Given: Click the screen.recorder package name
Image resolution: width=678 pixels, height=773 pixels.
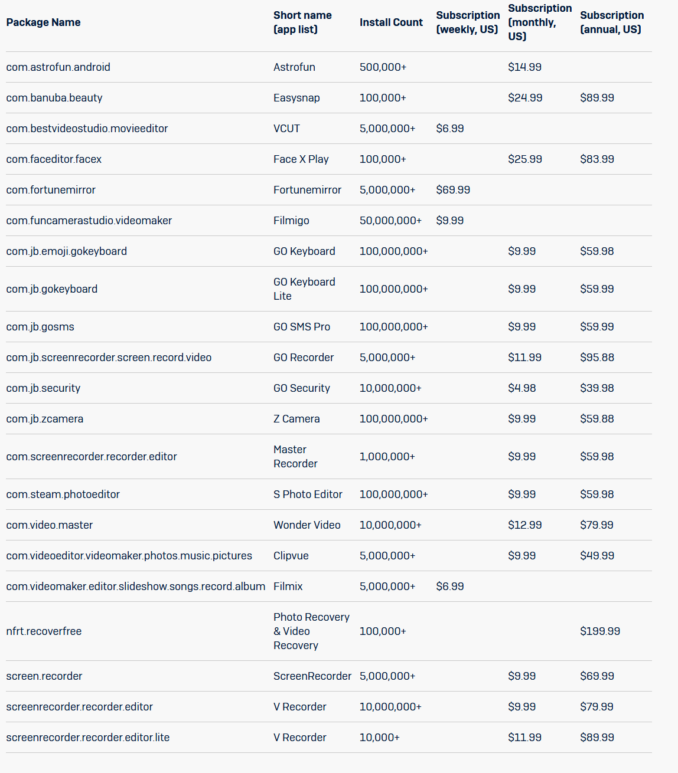Looking at the screenshot, I should (44, 676).
